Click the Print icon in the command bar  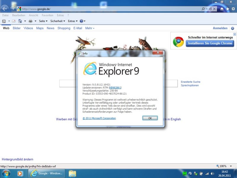pyautogui.click(x=30, y=21)
